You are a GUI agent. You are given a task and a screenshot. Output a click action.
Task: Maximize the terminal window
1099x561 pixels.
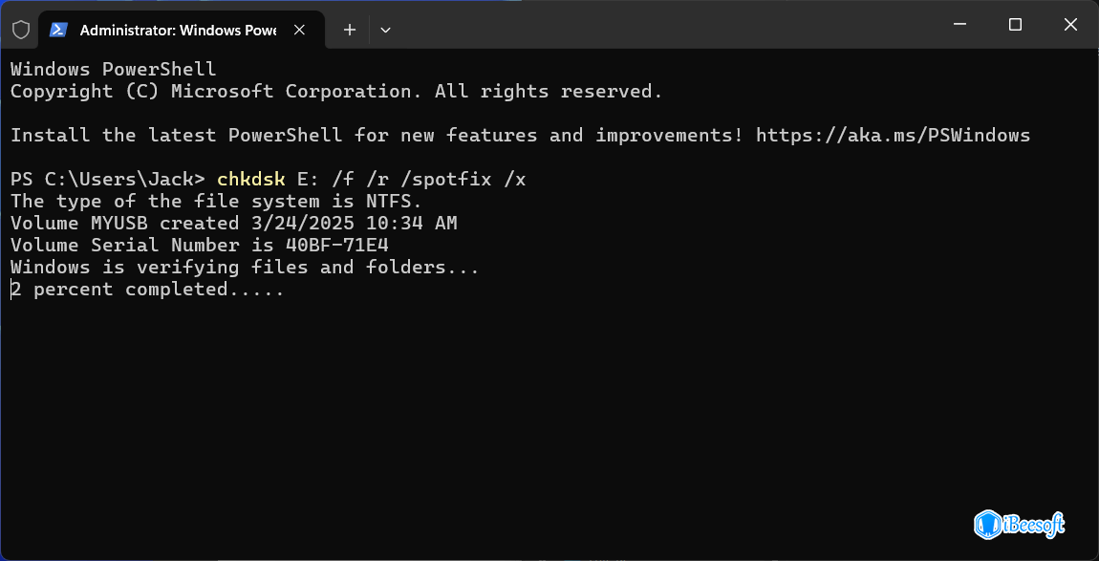(x=1015, y=25)
